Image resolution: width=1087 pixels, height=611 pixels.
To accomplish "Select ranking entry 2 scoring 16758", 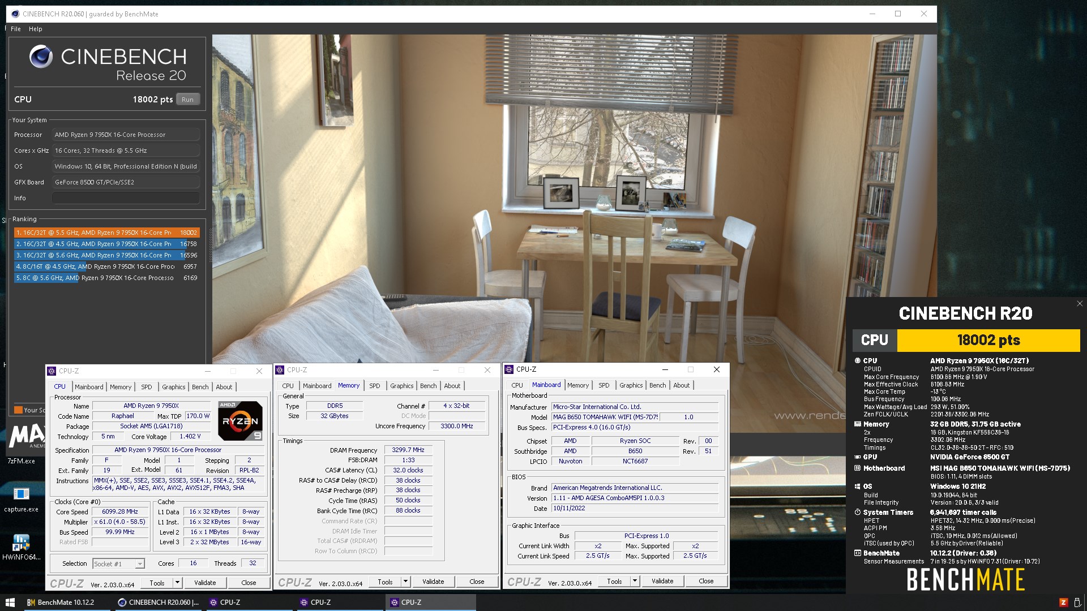I will [x=106, y=244].
